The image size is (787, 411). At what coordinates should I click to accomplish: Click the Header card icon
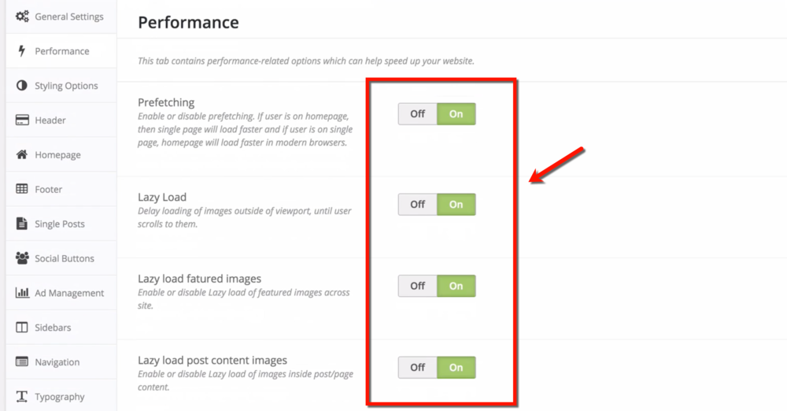click(x=22, y=120)
